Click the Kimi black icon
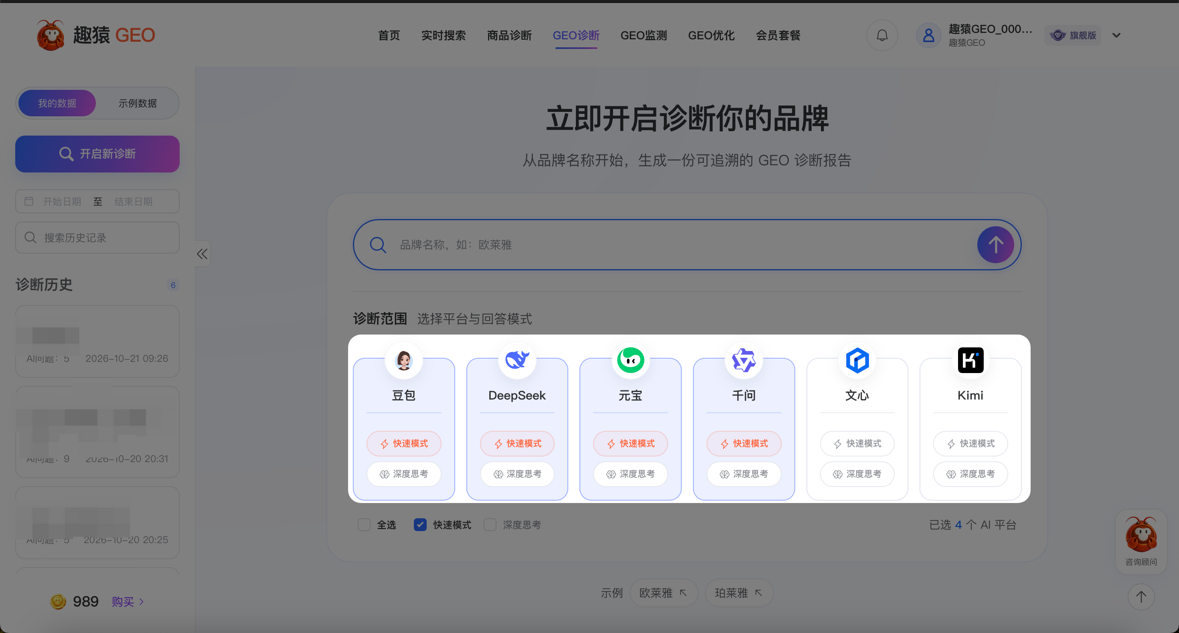 pyautogui.click(x=970, y=360)
